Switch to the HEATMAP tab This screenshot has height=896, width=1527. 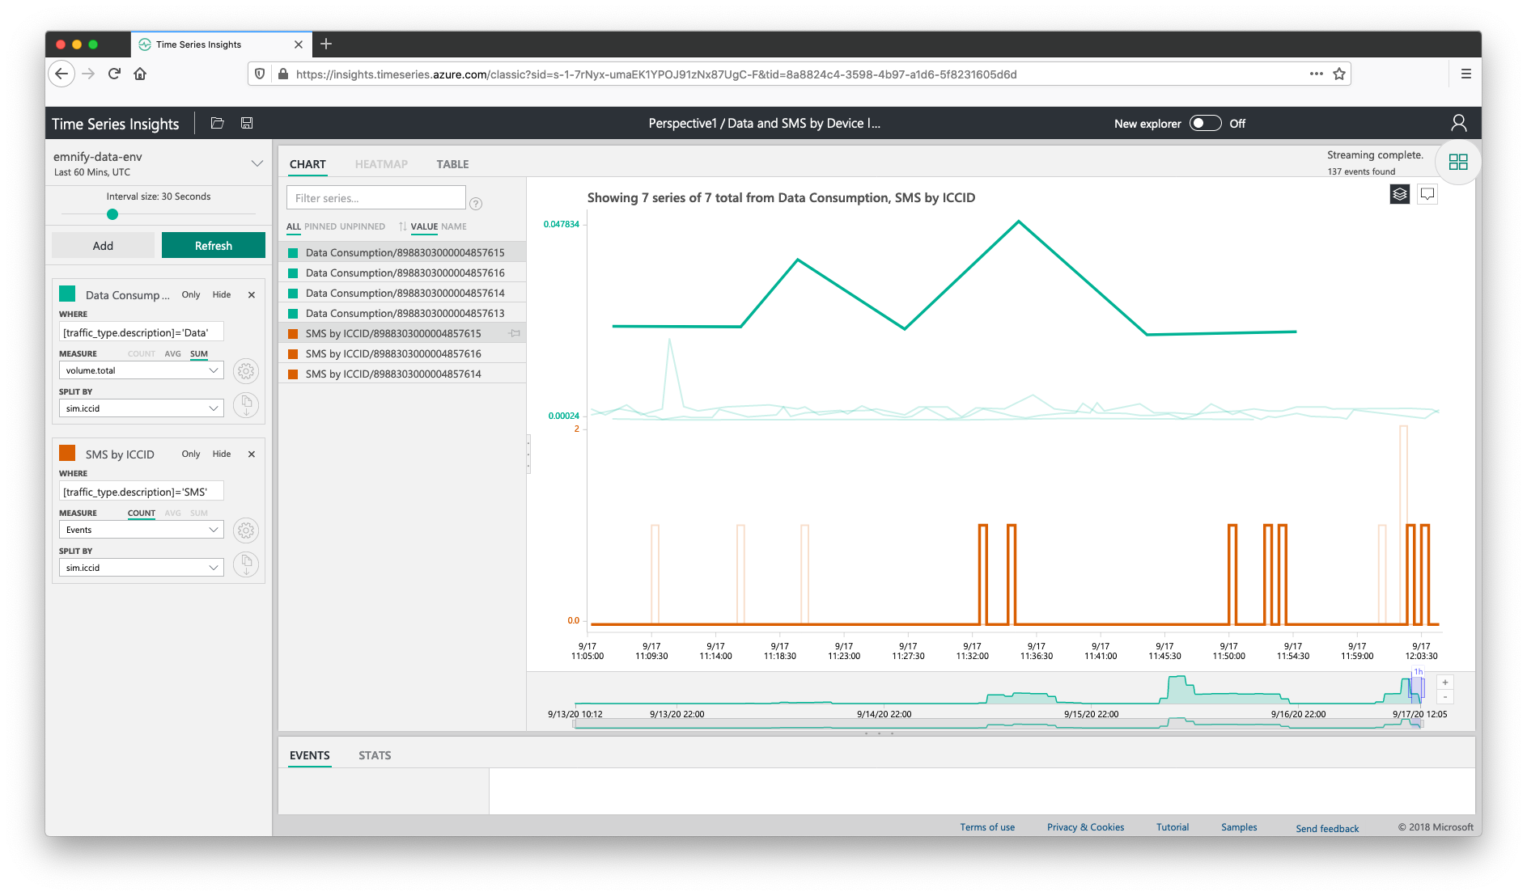coord(381,164)
